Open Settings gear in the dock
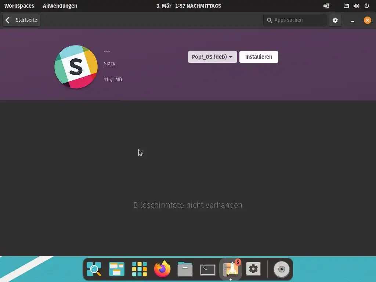This screenshot has width=376, height=282. (x=253, y=269)
